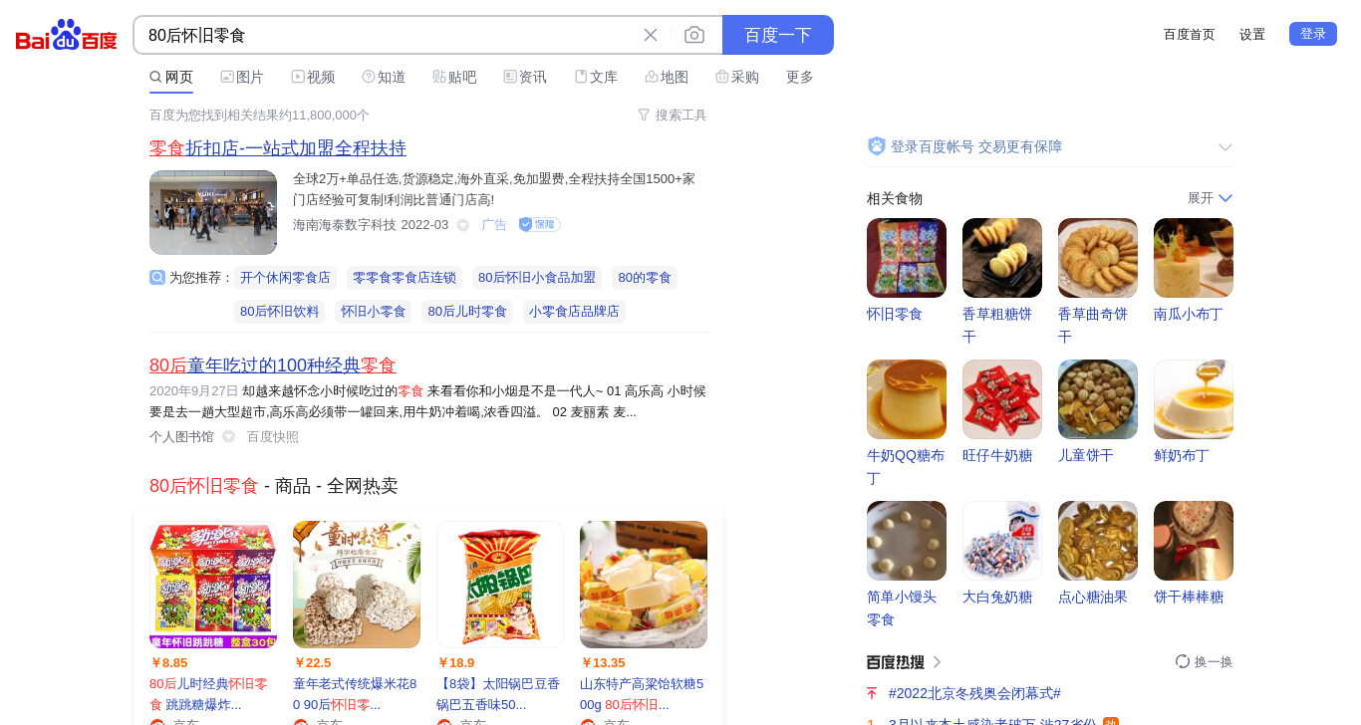Switch to the 图片 search tab
Viewport: 1361px width, 725px height.
point(242,77)
